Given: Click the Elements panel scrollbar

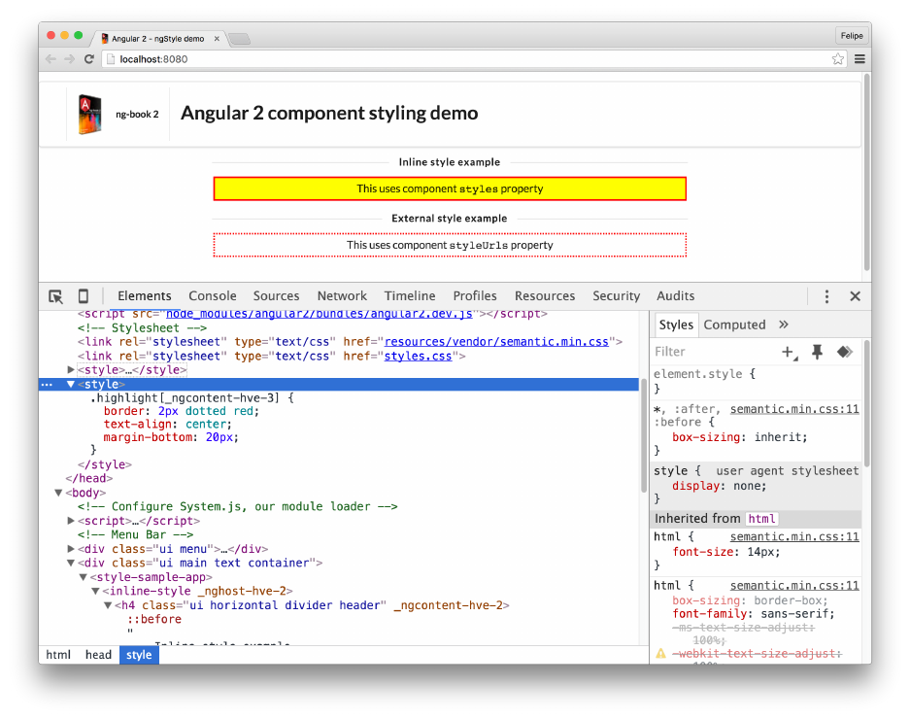Looking at the screenshot, I should (x=644, y=435).
